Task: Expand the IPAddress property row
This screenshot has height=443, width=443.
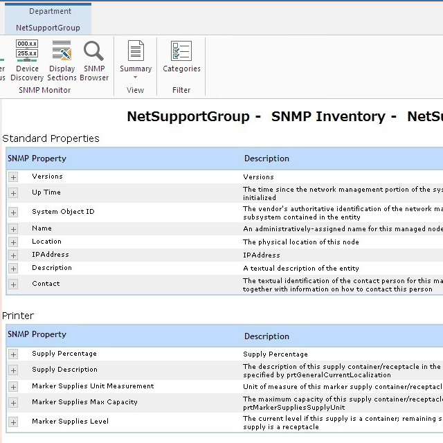Action: tap(13, 255)
